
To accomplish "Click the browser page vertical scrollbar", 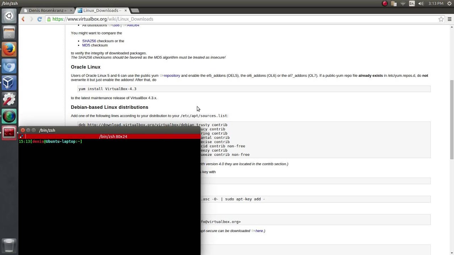I will pos(452,119).
